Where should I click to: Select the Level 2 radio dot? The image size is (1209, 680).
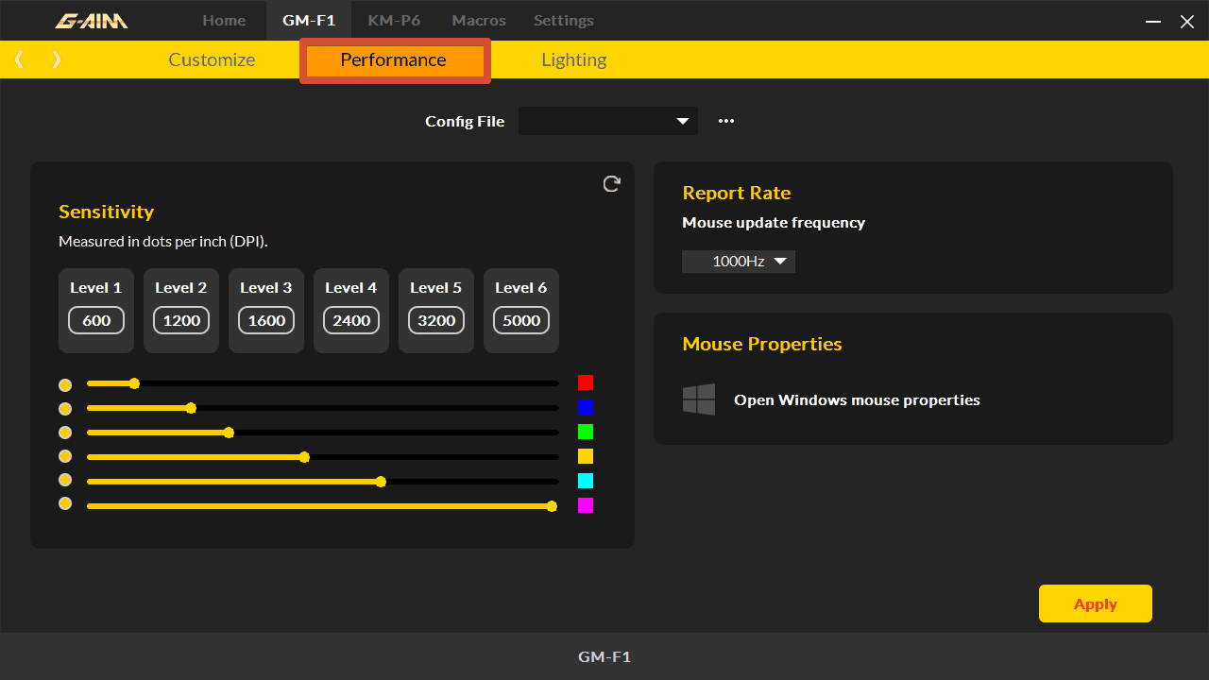(x=65, y=409)
